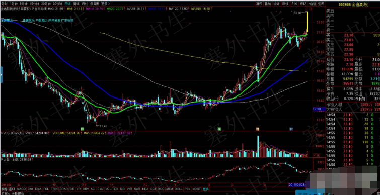Click the 户数减少 concept tag
Screen dimensions: 380x195
[41, 21]
